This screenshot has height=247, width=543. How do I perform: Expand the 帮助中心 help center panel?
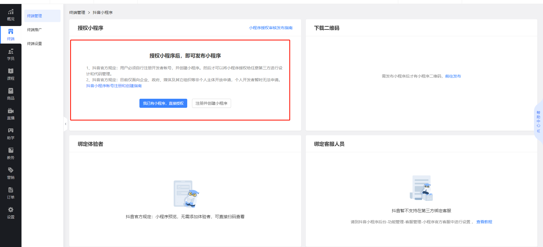(538, 122)
